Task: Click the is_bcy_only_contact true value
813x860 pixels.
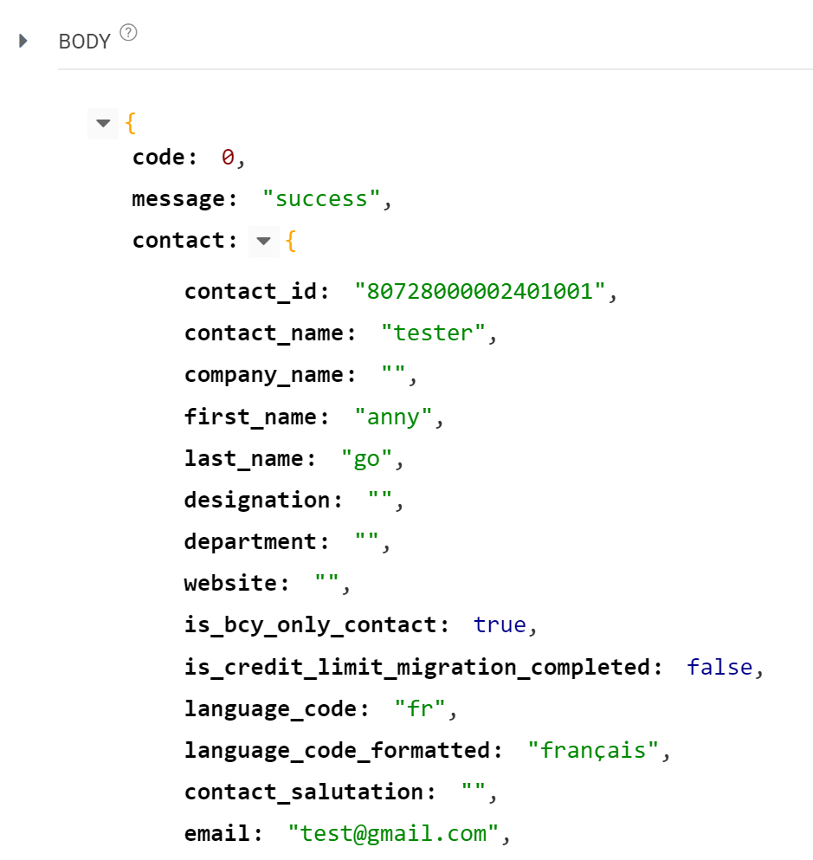Action: (500, 624)
